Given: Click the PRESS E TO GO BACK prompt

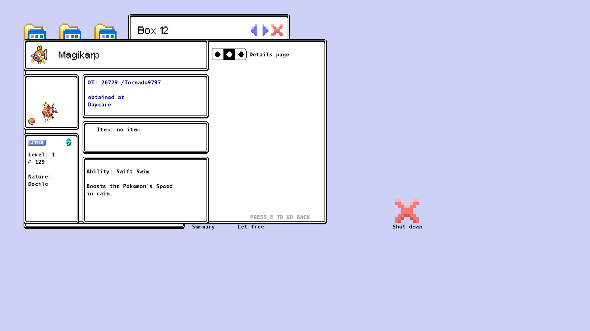Looking at the screenshot, I should point(280,217).
